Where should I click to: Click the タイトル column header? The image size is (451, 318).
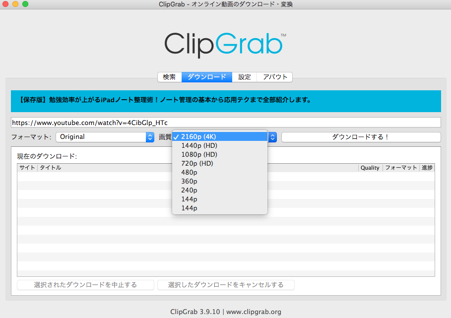pyautogui.click(x=51, y=168)
